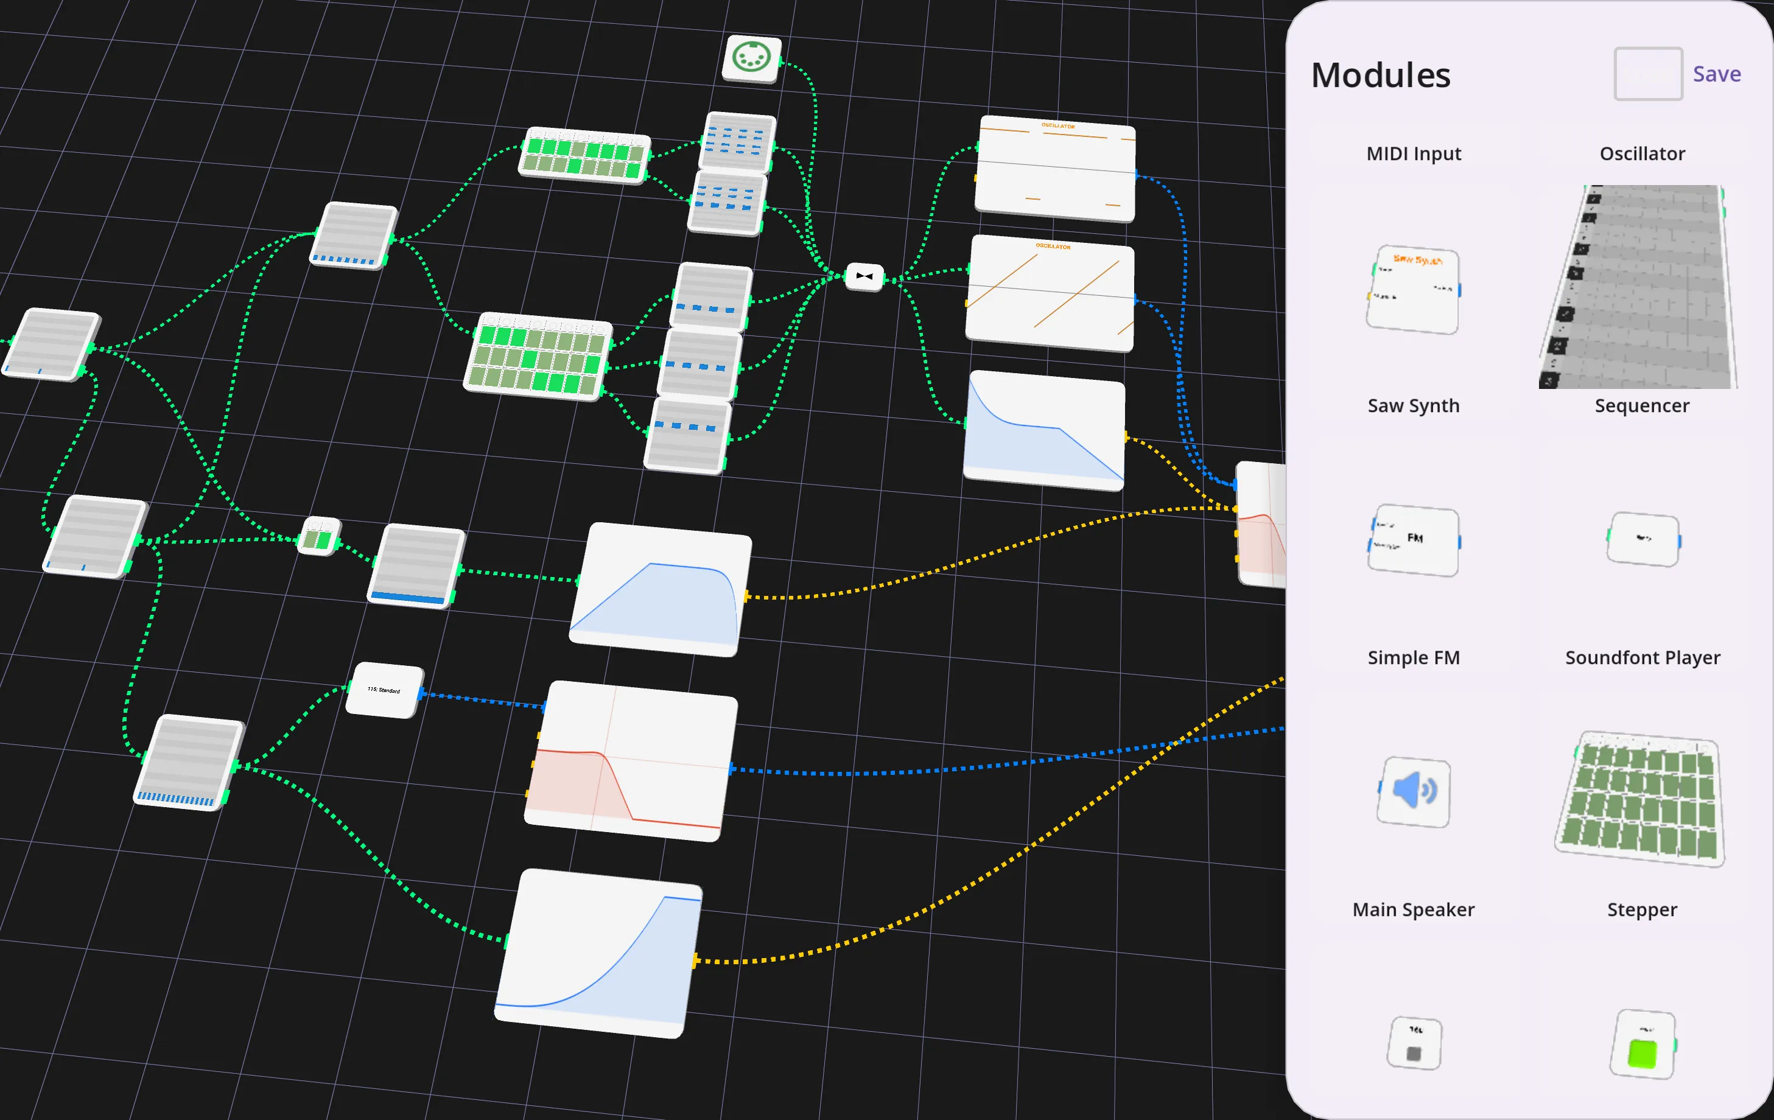Screen dimensions: 1774x1120
Task: Select the gray square toggle module
Action: 1414,1043
